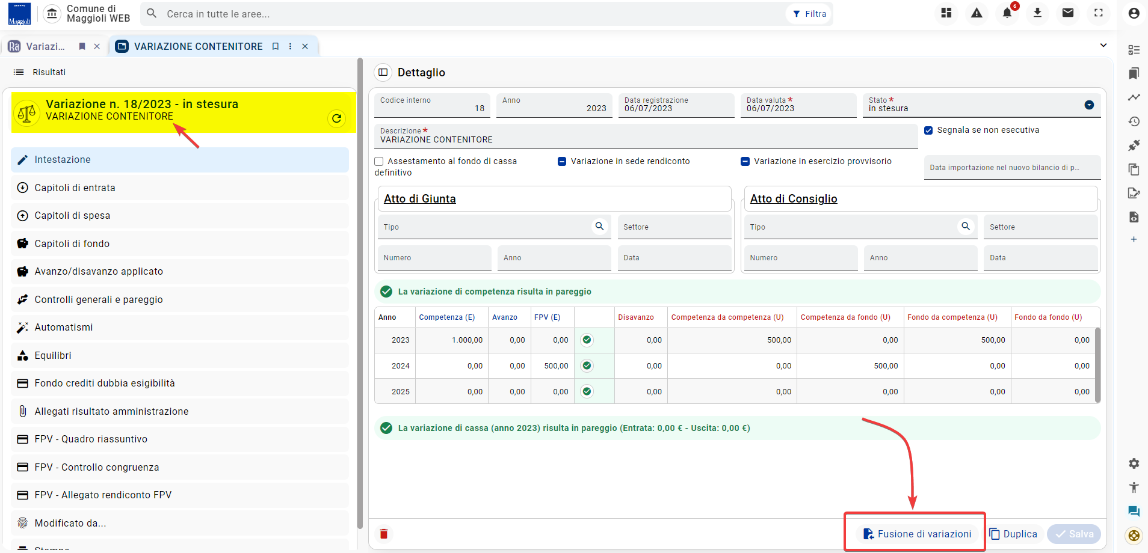Click the Duplica button

[1014, 534]
